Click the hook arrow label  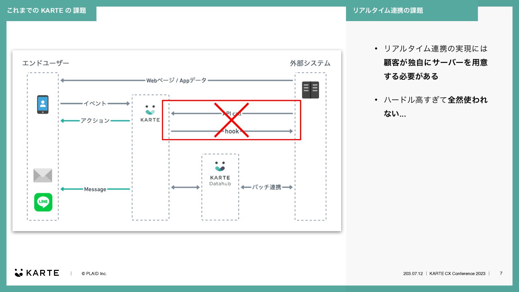(x=232, y=131)
